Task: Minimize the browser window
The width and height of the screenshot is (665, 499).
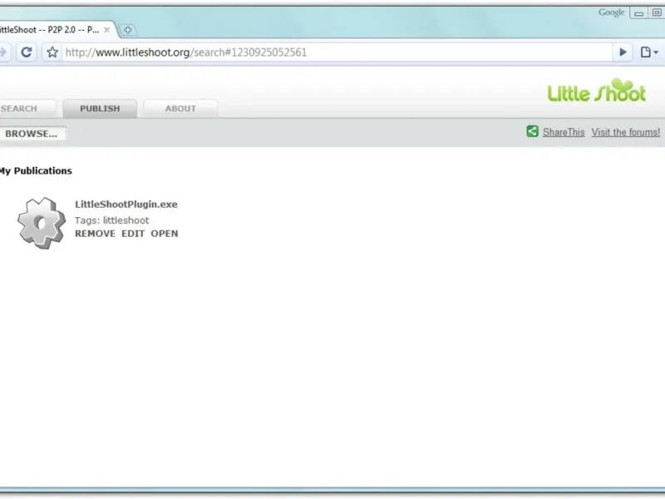Action: 639,13
